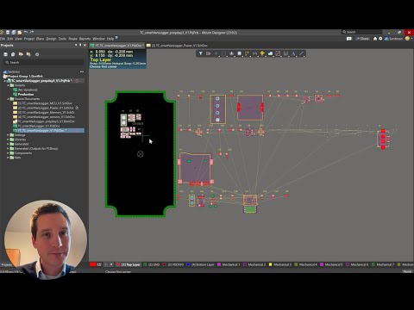Click the Selection Filter funnel icon

tap(201, 53)
